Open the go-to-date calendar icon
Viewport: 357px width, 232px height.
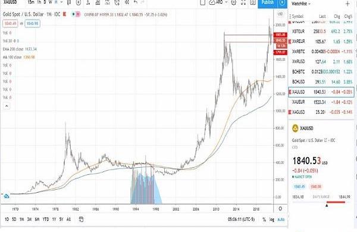(x=81, y=220)
